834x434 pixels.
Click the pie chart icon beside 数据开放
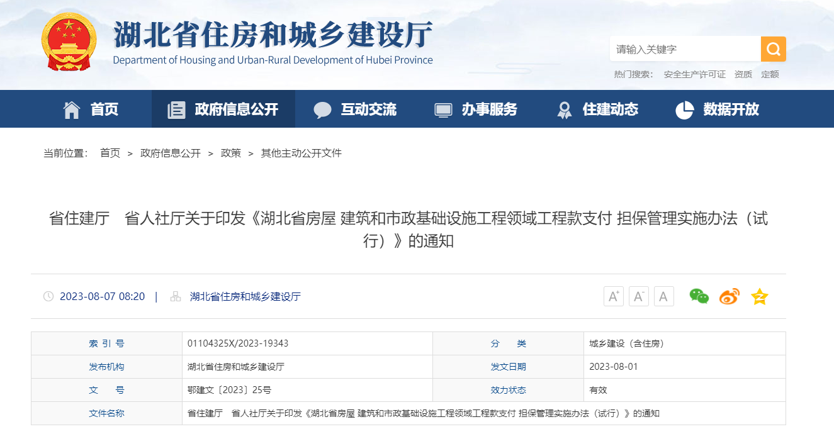684,109
